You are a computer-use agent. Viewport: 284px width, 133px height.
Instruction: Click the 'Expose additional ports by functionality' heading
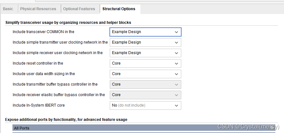click(x=66, y=120)
